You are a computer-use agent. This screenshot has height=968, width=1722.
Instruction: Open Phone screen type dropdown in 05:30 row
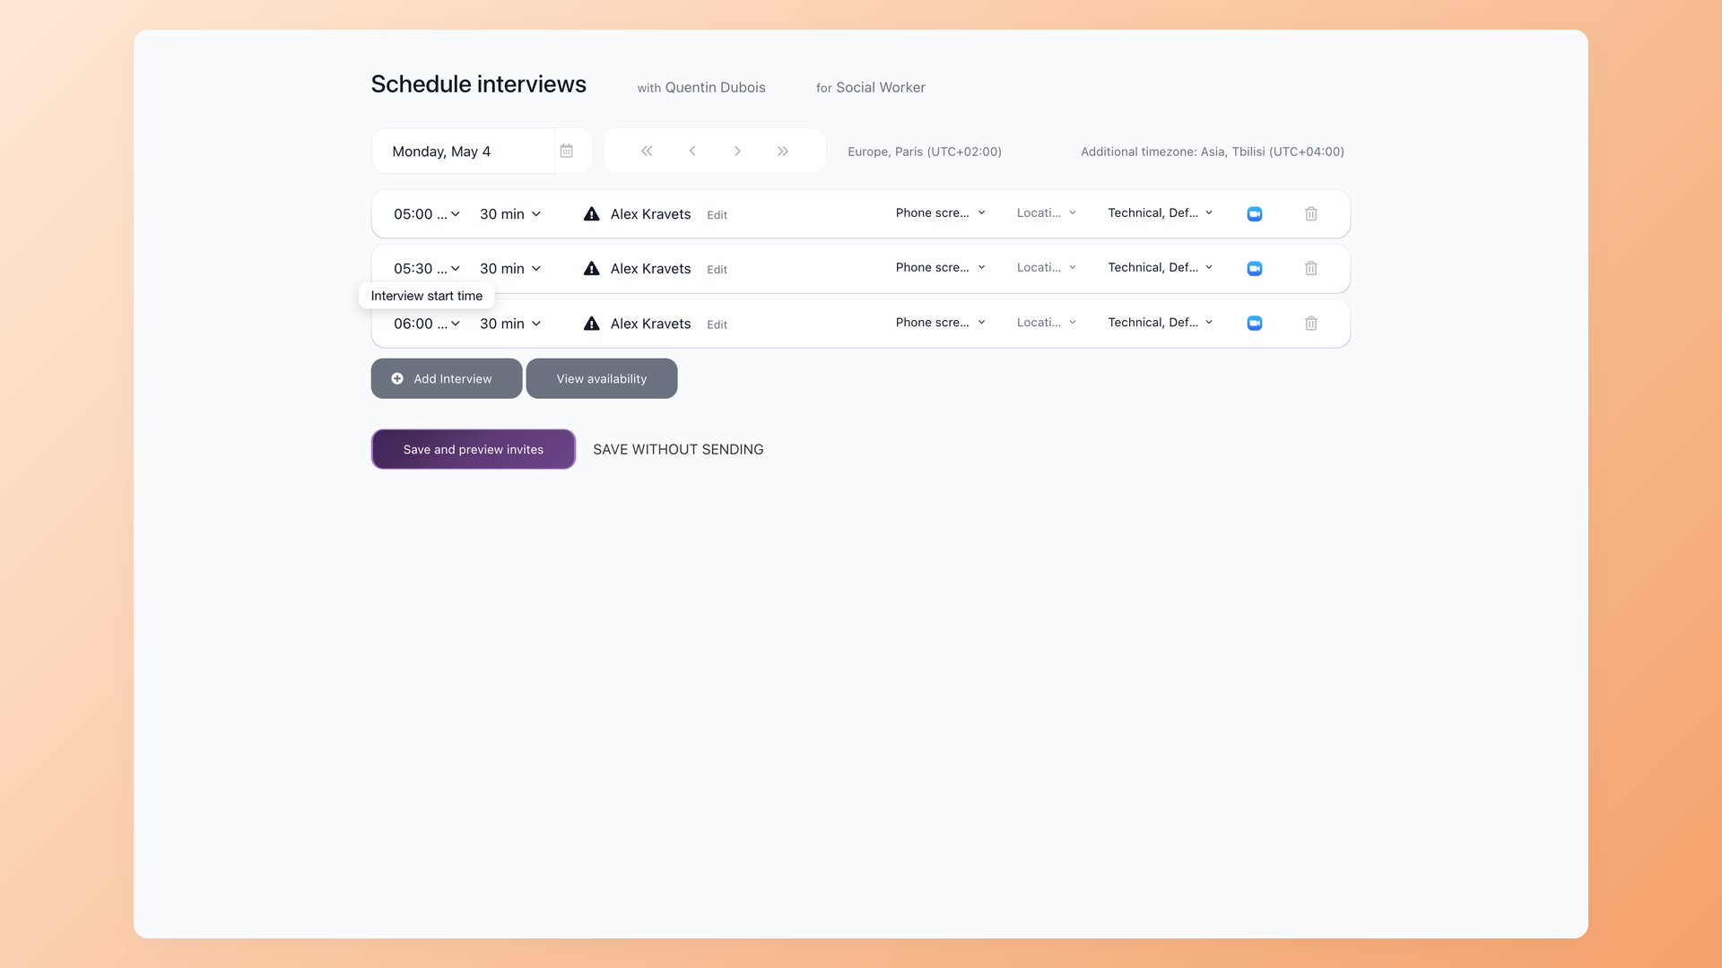point(941,267)
